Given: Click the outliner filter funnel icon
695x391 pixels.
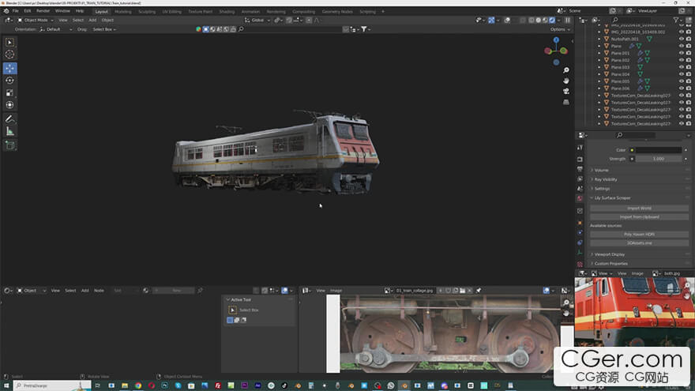Looking at the screenshot, I should click(x=676, y=20).
